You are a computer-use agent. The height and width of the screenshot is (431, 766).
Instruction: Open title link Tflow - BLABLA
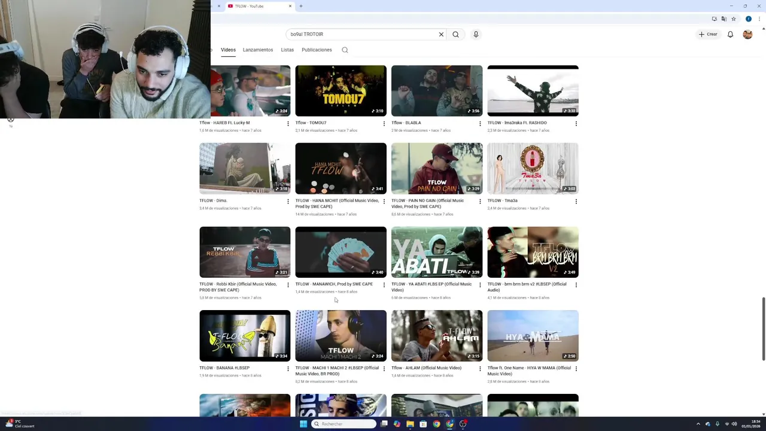click(x=406, y=123)
